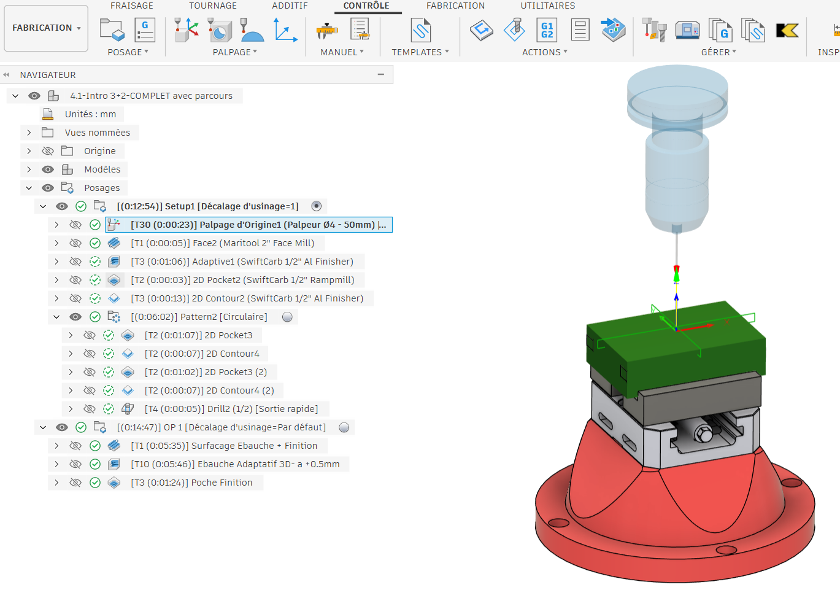This screenshot has height=590, width=840.
Task: Click the generate toolpath icon in Actions
Action: click(482, 29)
